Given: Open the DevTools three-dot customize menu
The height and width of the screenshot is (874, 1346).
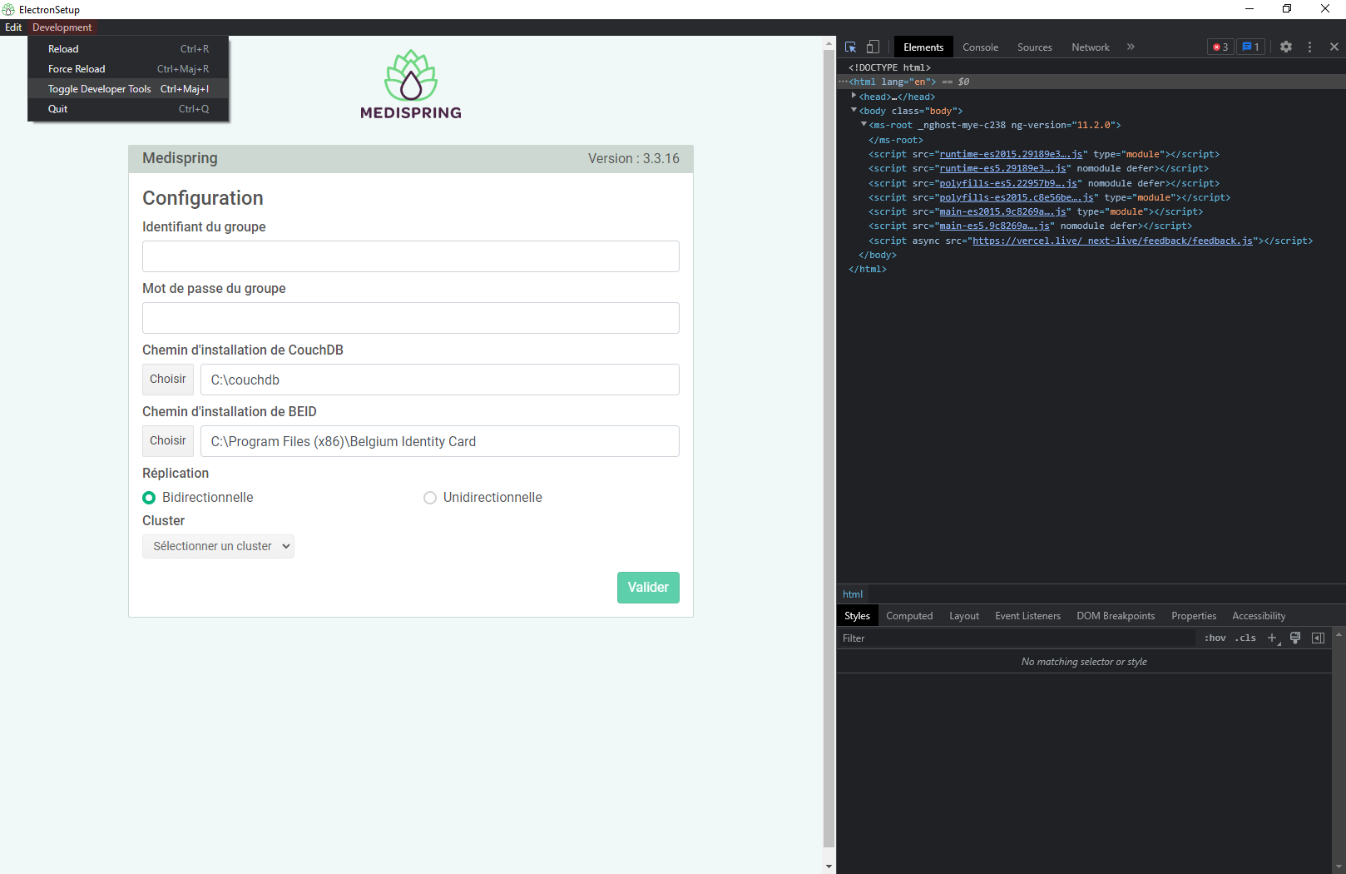Looking at the screenshot, I should click(x=1309, y=47).
